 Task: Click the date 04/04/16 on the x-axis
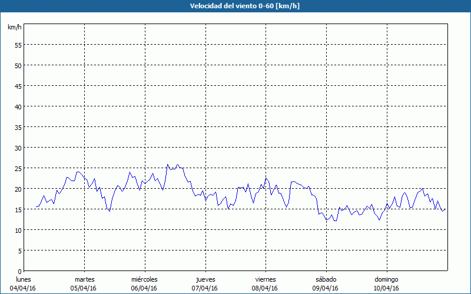[x=22, y=288]
